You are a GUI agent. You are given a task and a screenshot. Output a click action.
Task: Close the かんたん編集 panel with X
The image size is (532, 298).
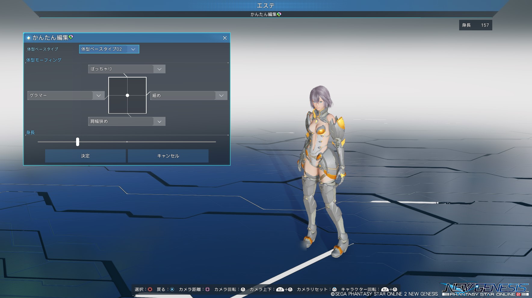coord(225,38)
